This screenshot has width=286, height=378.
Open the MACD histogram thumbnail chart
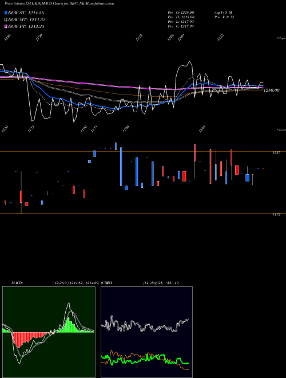point(49,332)
